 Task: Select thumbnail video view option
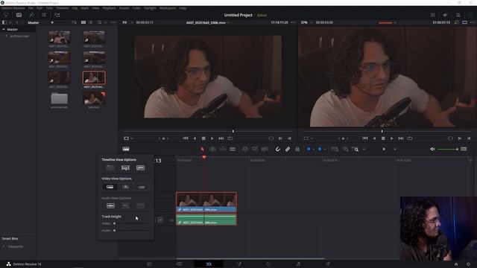tap(126, 187)
